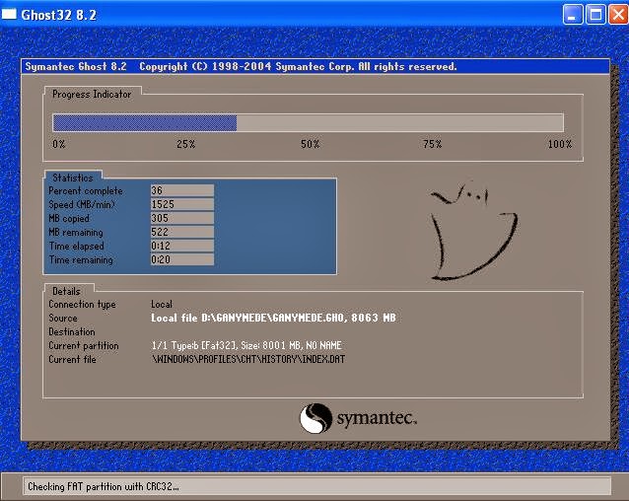Click the Current partition label
The height and width of the screenshot is (501, 629).
tap(84, 346)
